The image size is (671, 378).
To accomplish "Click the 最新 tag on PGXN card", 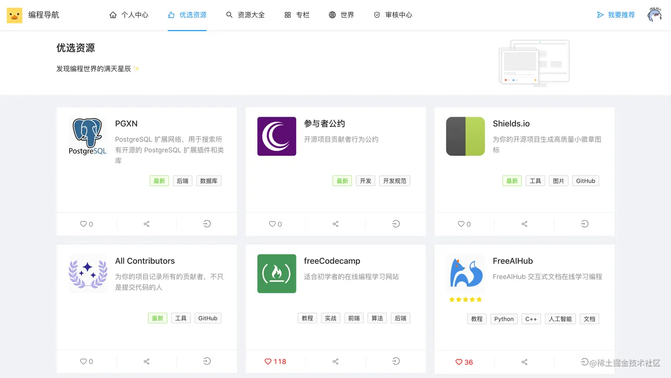I will 159,181.
